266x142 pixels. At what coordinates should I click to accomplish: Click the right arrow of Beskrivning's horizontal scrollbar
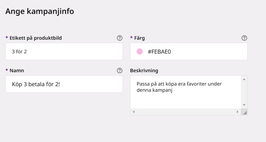tap(237, 112)
